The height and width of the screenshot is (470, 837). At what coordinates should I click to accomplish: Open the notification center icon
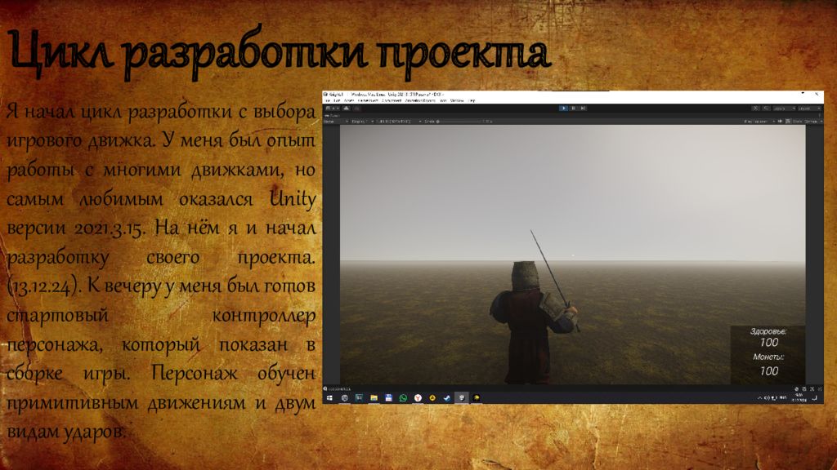[815, 398]
